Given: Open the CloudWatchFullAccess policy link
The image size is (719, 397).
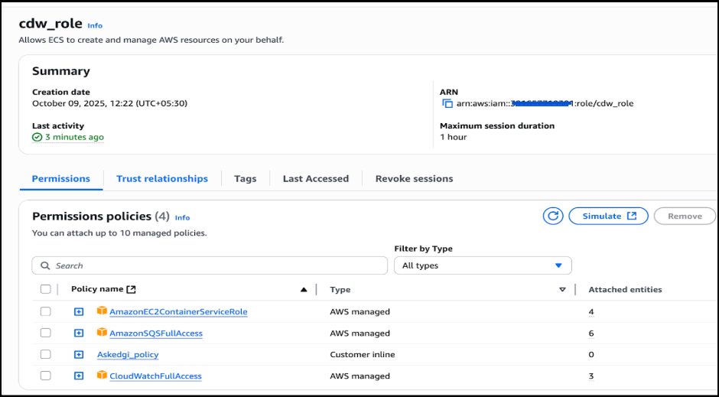Looking at the screenshot, I should 155,376.
